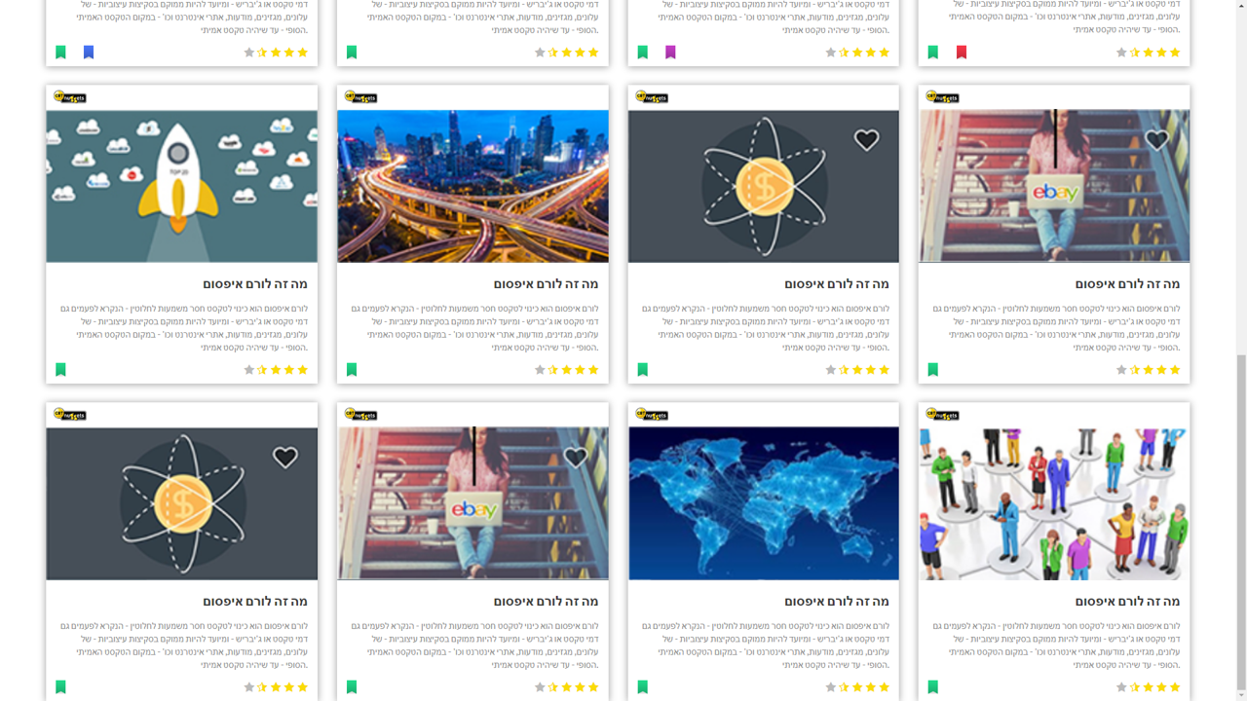This screenshot has height=701, width=1247.
Task: Open the bottom-row ebay laptop thumbnail
Action: tap(472, 503)
